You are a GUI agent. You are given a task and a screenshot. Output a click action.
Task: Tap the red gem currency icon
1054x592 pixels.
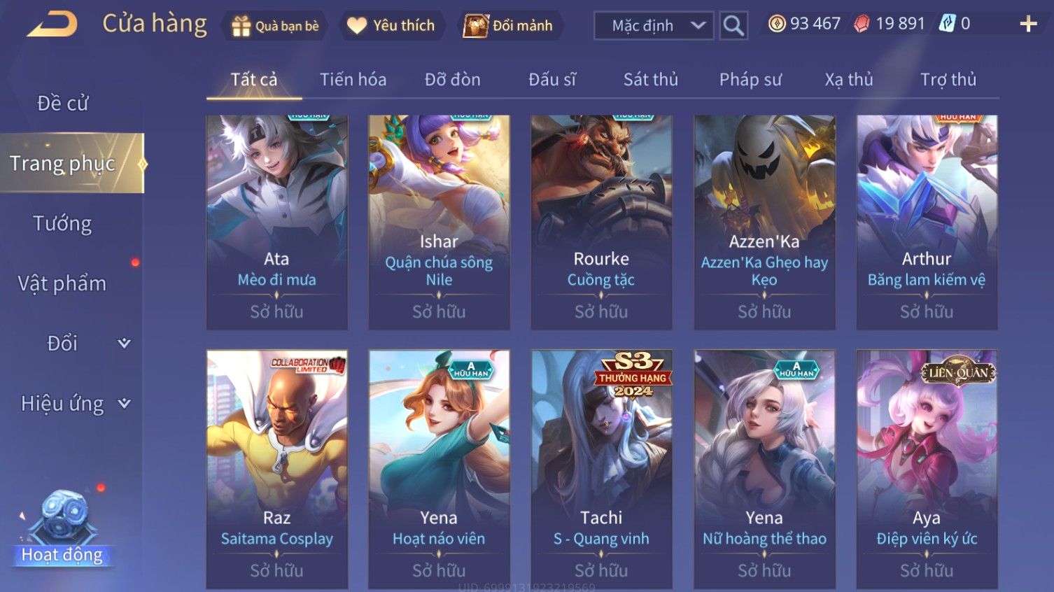[x=862, y=24]
